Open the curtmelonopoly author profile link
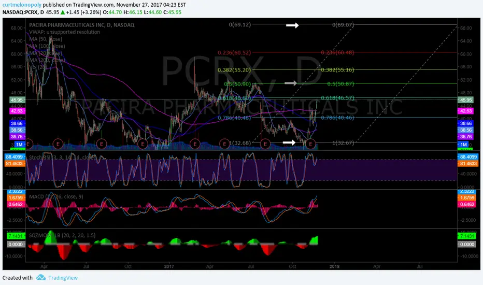Viewport: 483px width, 285px height. coord(22,5)
